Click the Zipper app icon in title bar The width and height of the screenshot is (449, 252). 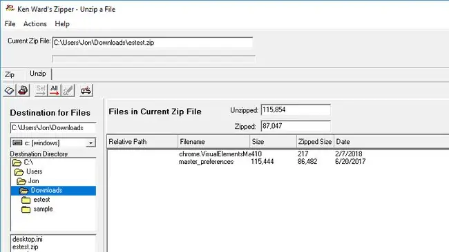10,8
